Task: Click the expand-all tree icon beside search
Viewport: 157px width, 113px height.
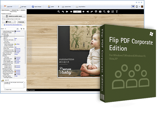Action: coord(21,29)
